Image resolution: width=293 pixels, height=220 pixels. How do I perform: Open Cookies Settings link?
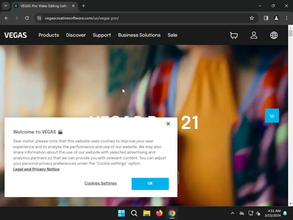(x=100, y=183)
